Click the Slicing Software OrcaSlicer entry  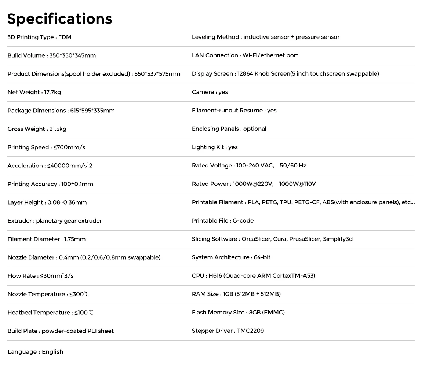272,239
